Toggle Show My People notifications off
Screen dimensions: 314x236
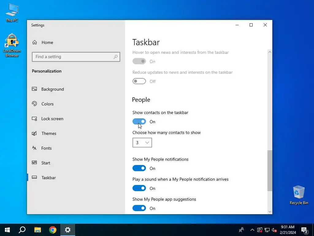139,168
